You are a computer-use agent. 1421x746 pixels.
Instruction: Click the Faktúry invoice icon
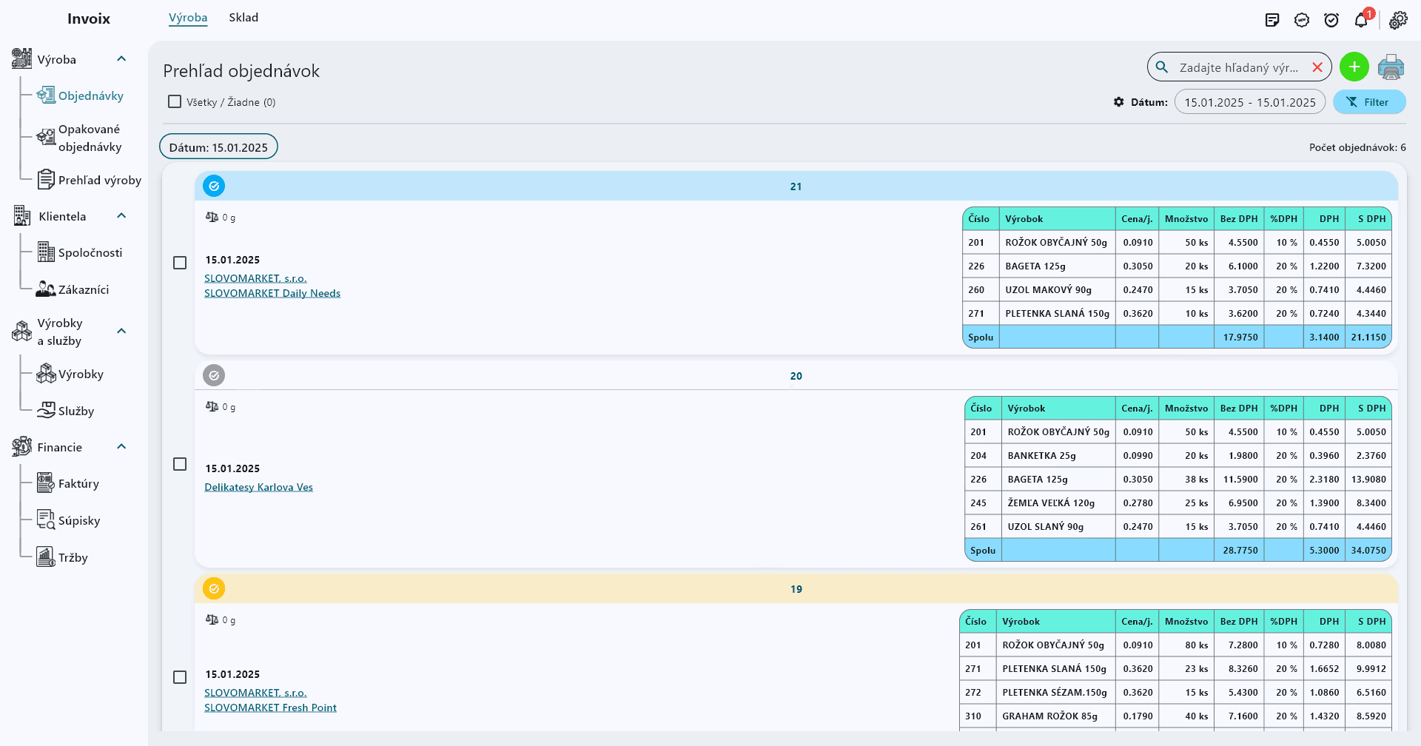pyautogui.click(x=46, y=483)
